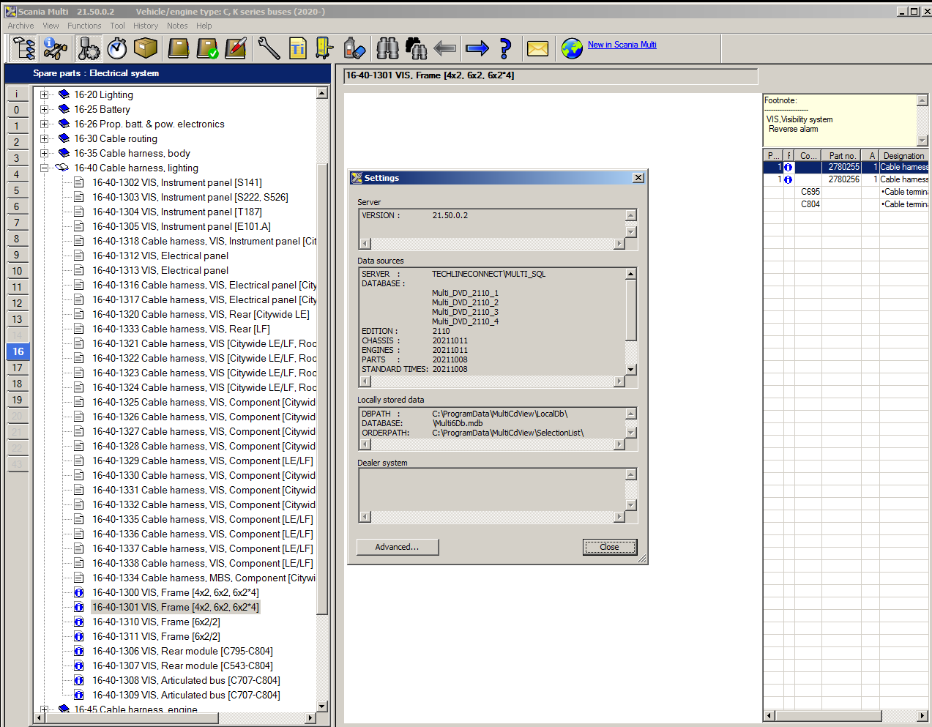Screen dimensions: 932x727
Task: Open the Functions menu
Action: [84, 26]
